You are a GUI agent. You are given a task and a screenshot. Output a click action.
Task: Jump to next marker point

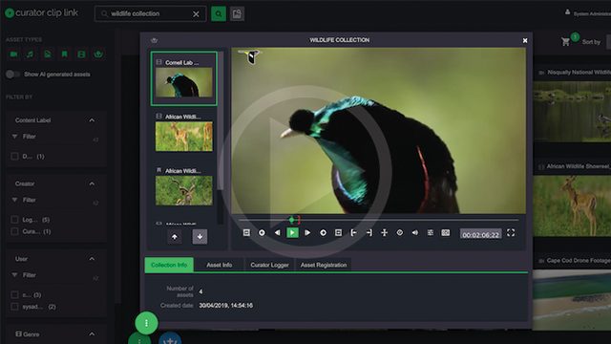click(x=323, y=233)
